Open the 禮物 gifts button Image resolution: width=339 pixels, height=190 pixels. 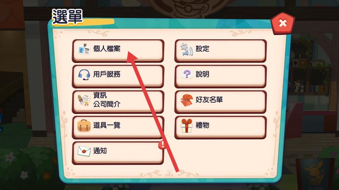[x=220, y=127]
